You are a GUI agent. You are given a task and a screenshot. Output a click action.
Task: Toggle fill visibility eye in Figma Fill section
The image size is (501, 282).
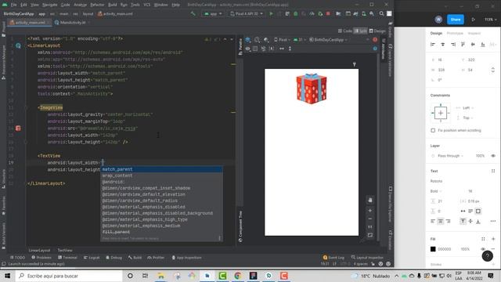tap(483, 249)
